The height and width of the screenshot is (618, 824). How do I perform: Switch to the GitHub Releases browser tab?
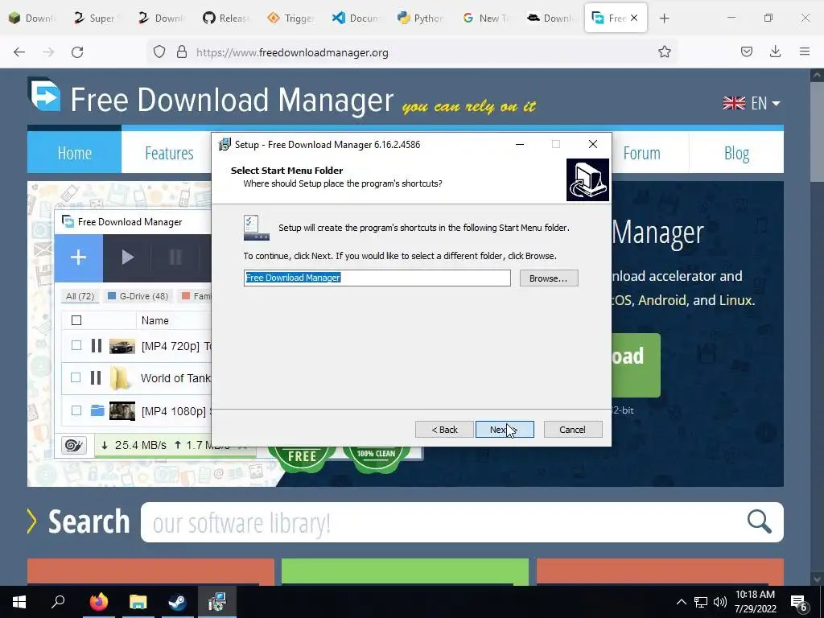(x=226, y=19)
